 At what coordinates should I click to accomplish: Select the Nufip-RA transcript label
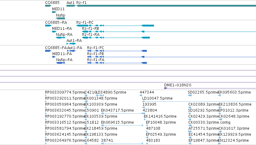(64, 35)
